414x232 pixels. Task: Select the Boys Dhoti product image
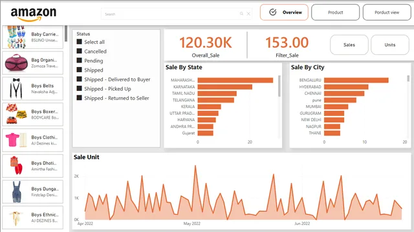click(x=16, y=166)
